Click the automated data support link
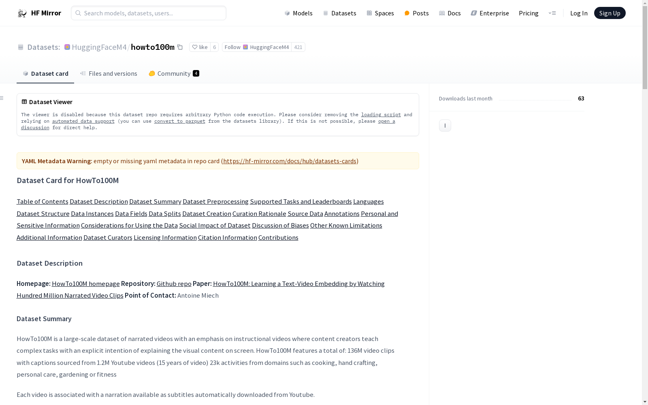 point(83,122)
